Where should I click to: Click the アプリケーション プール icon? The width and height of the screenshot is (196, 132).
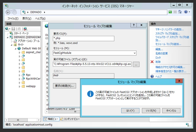pos(15,41)
